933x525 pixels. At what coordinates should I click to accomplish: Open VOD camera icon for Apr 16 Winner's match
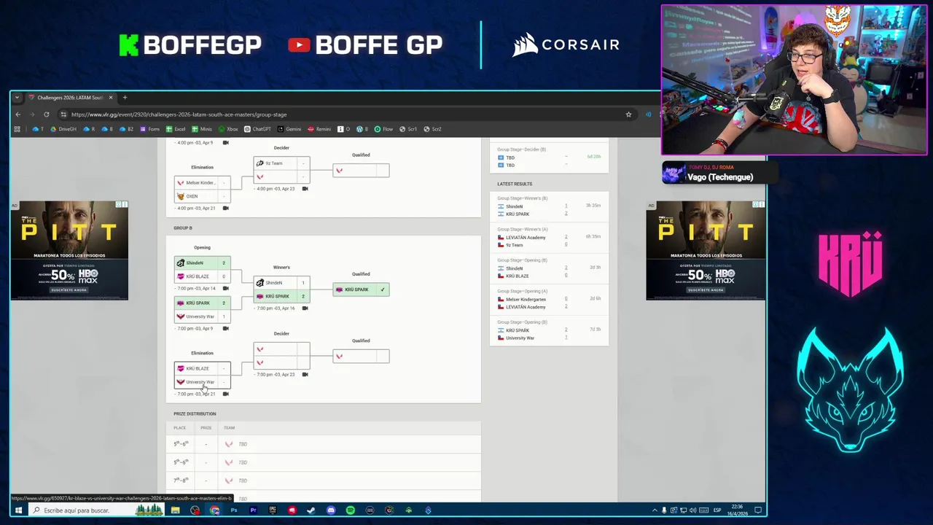point(305,308)
